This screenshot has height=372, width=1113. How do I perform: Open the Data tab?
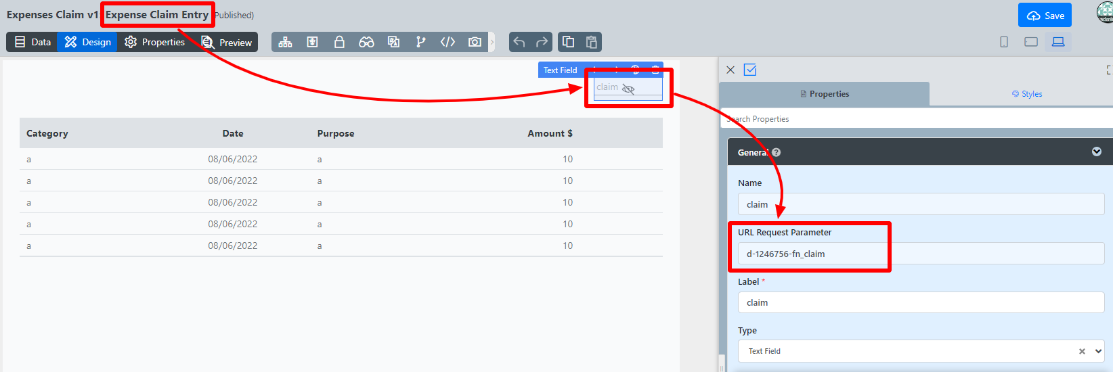click(32, 42)
